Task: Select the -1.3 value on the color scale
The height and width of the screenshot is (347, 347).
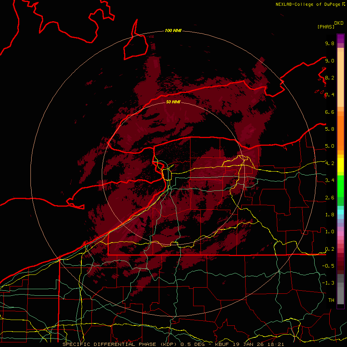Action: 328,283
